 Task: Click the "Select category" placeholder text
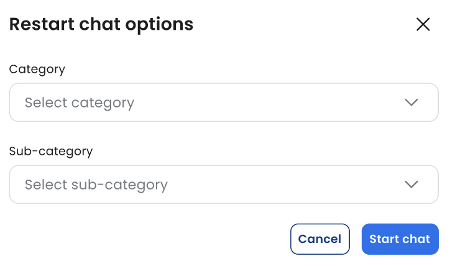[80, 103]
